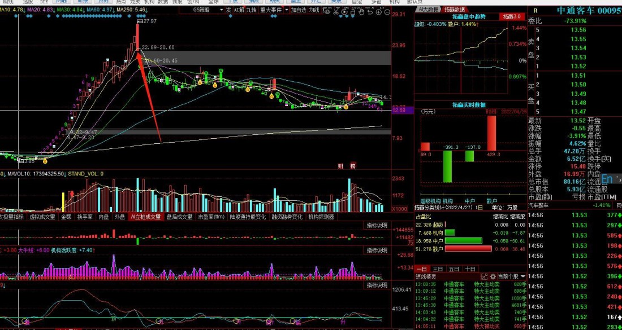Select the 金额 indicator tab
Image resolution: width=622 pixels, height=330 pixels.
point(66,217)
